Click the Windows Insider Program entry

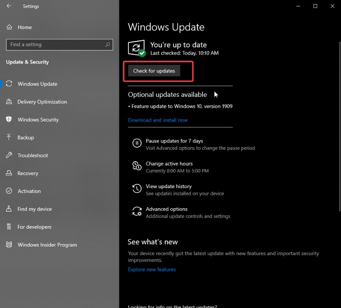[x=47, y=245]
